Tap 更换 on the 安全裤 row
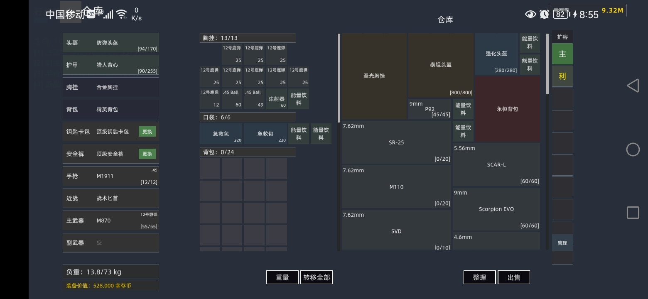The image size is (648, 299). pyautogui.click(x=147, y=154)
